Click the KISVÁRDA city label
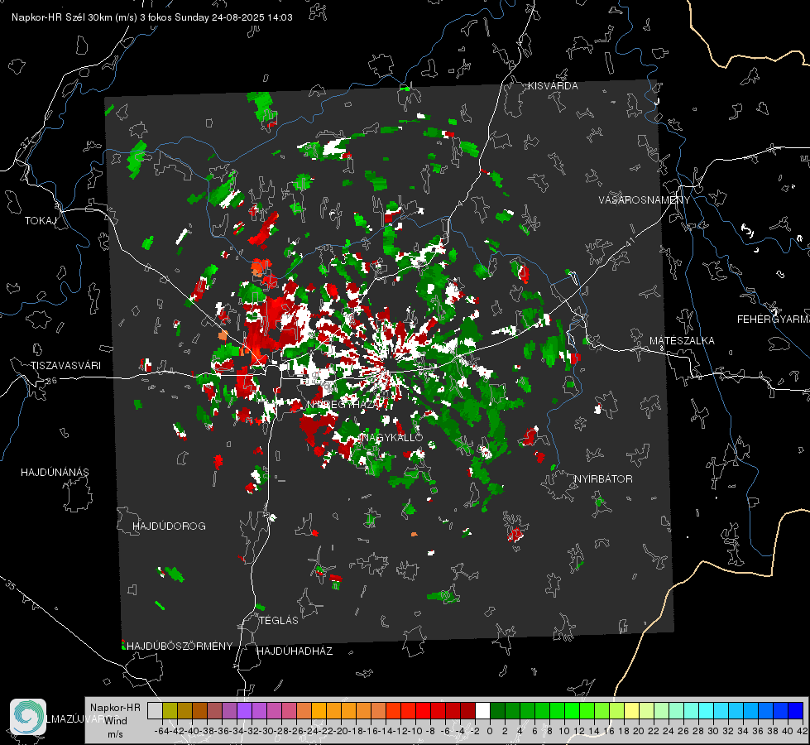Viewport: 810px width, 745px height. 553,86
